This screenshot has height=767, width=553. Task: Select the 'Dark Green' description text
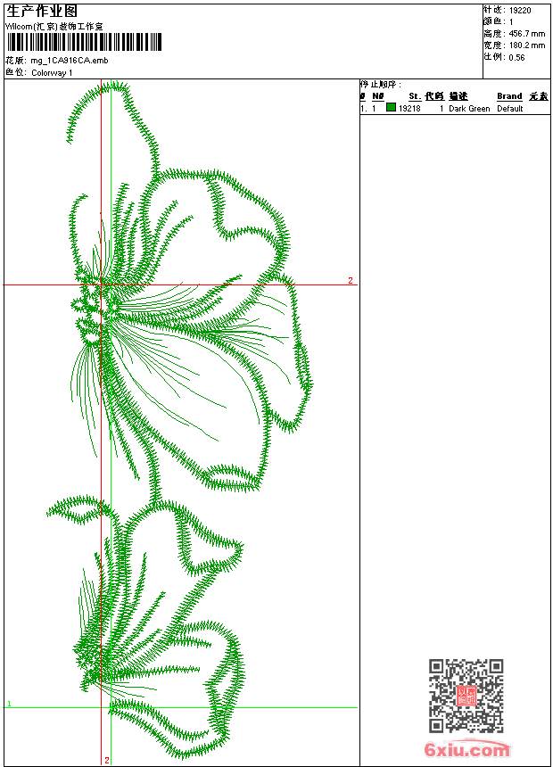point(469,109)
